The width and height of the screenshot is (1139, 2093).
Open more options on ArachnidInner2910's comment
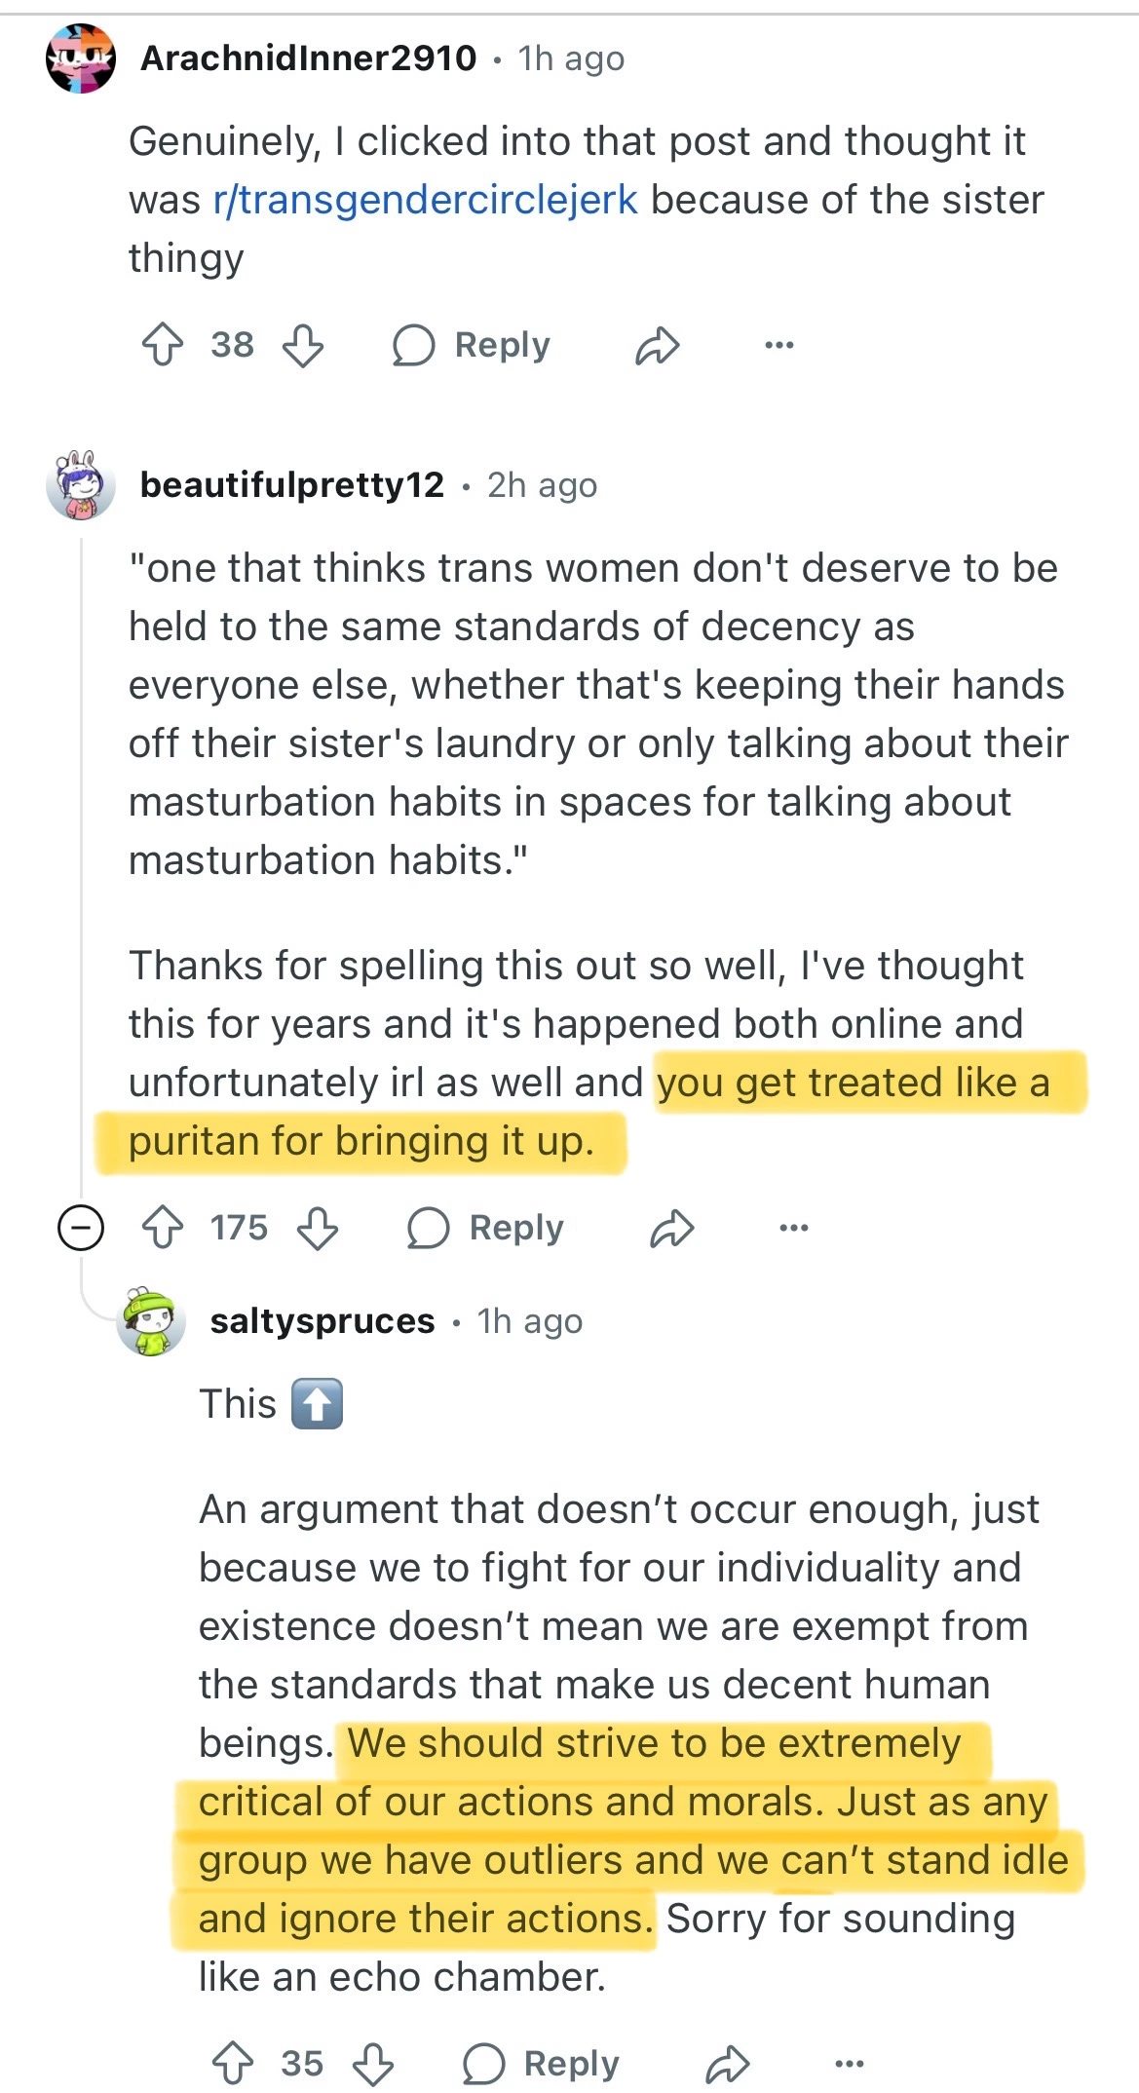[778, 345]
